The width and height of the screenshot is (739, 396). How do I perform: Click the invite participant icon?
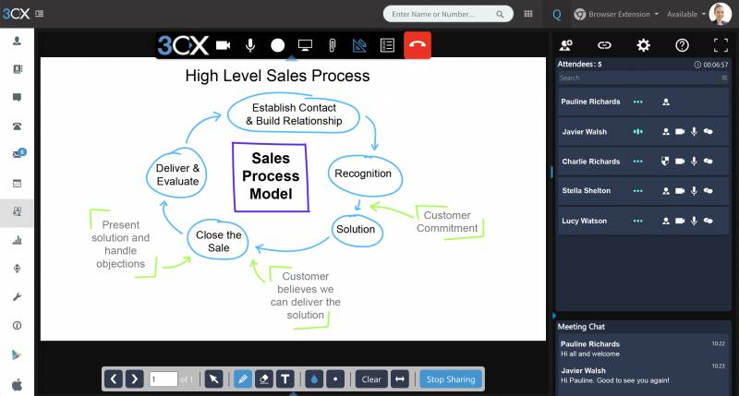click(566, 44)
